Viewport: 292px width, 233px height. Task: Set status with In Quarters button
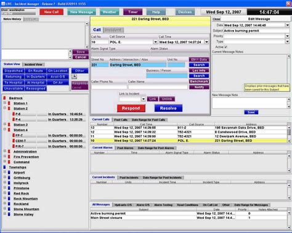(x=36, y=77)
